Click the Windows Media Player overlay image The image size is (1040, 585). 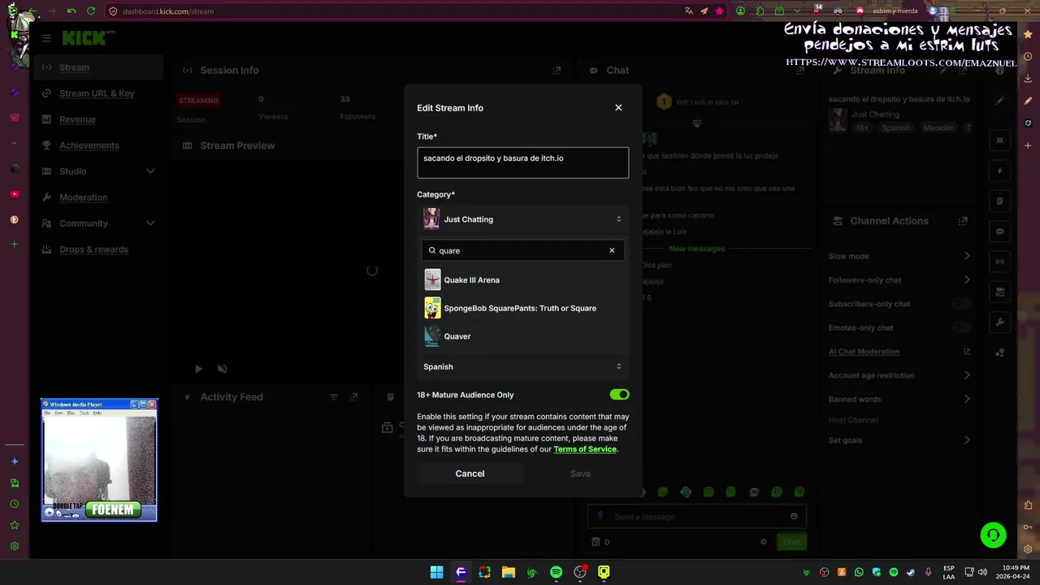[x=99, y=460]
